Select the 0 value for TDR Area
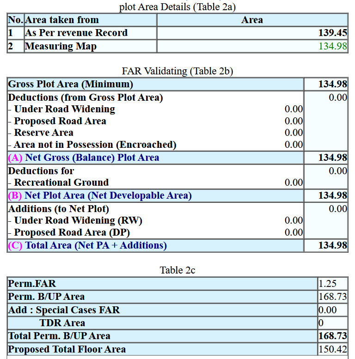 [321, 323]
